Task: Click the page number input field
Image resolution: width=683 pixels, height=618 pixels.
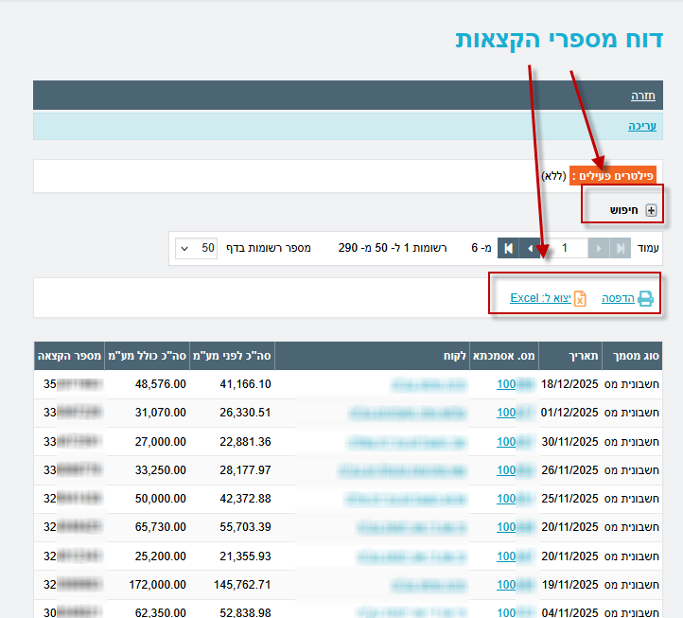Action: (565, 248)
